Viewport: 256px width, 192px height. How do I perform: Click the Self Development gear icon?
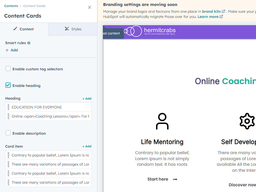point(247,121)
